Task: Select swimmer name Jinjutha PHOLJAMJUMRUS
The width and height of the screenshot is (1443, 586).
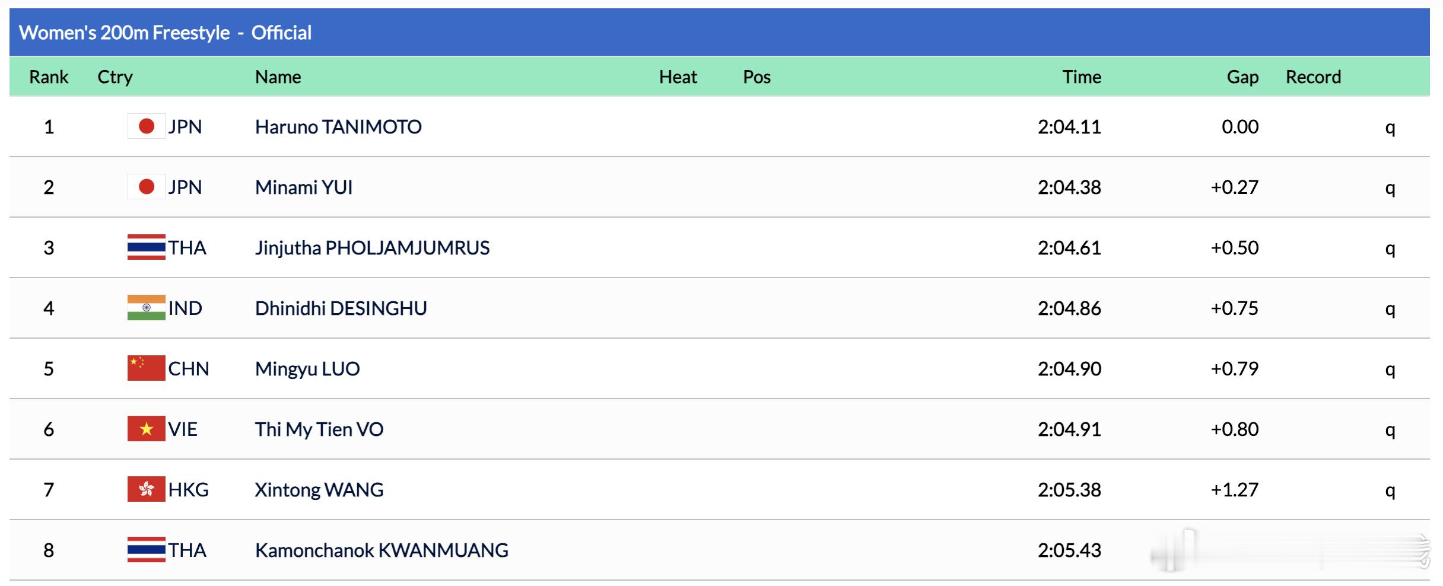Action: 372,248
